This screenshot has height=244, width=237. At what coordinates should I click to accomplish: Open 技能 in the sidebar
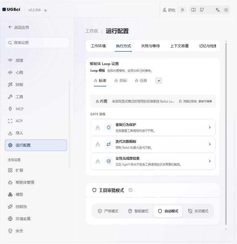pyautogui.click(x=36, y=85)
